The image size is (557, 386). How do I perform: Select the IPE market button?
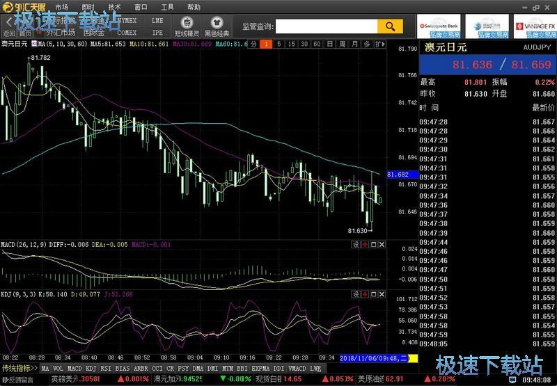click(x=157, y=33)
